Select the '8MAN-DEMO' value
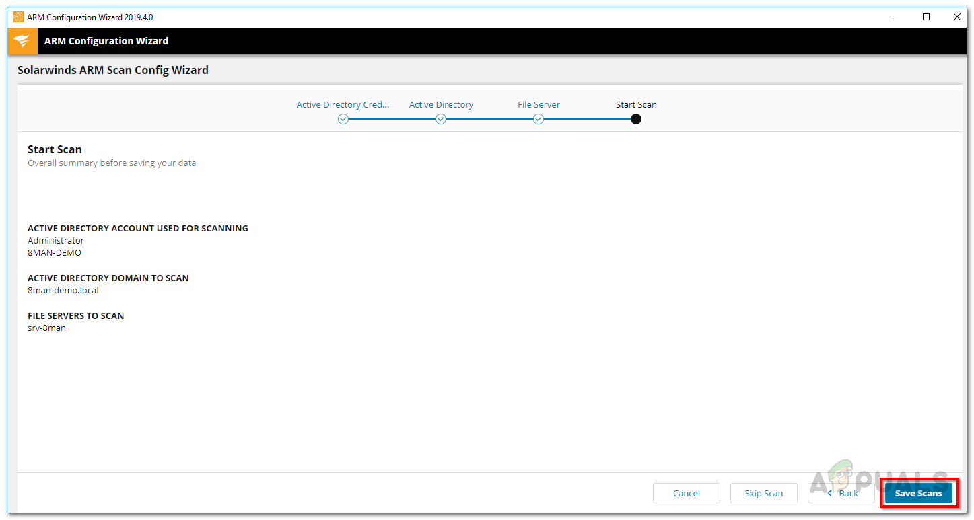974x520 pixels. pyautogui.click(x=55, y=253)
